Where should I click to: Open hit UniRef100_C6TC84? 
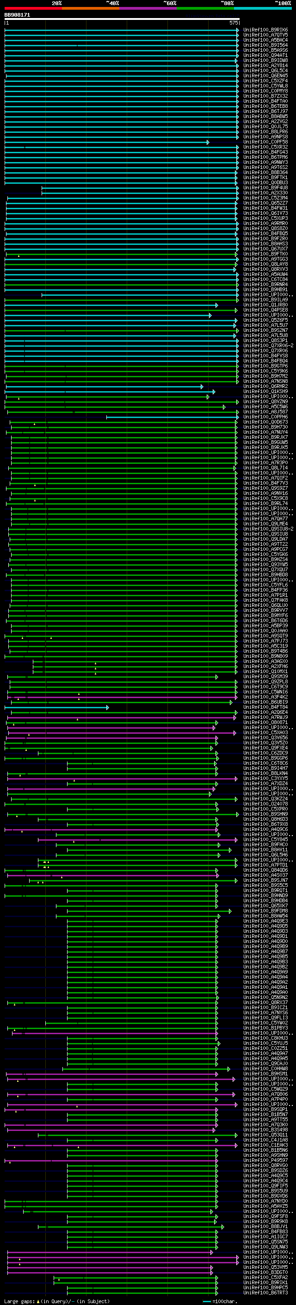[x=265, y=280]
